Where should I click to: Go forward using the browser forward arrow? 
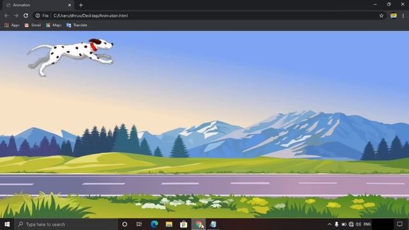[x=16, y=15]
